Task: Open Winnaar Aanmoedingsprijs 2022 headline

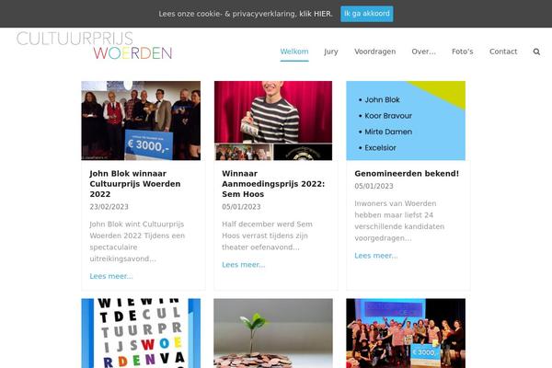Action: click(x=273, y=184)
